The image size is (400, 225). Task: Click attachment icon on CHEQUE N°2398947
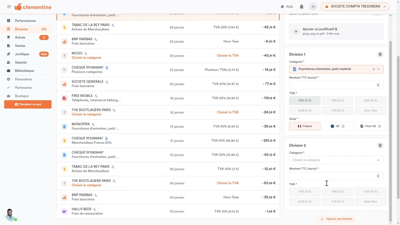click(106, 138)
